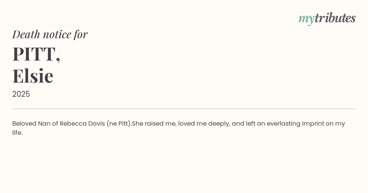The height and width of the screenshot is (193, 368).
Task: Click the mytributes logo
Action: (x=327, y=18)
